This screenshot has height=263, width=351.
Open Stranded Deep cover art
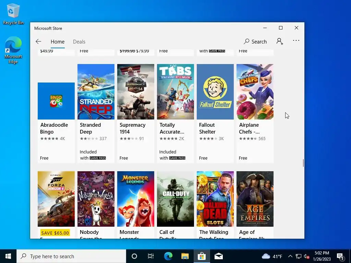click(x=96, y=92)
